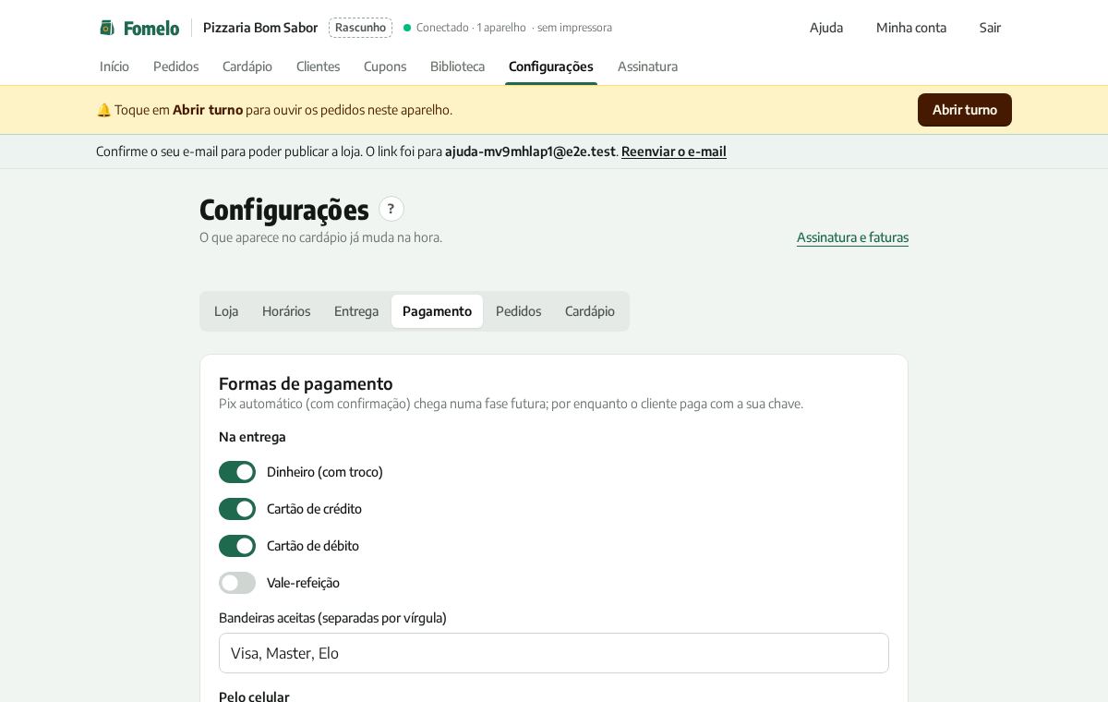Click the 'sem impressora' status text

pyautogui.click(x=574, y=28)
